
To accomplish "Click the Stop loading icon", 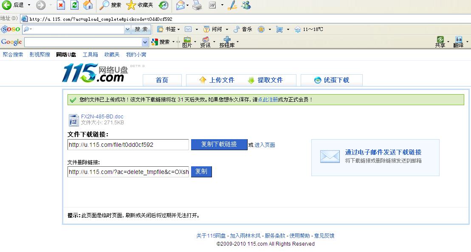I will (x=61, y=5).
